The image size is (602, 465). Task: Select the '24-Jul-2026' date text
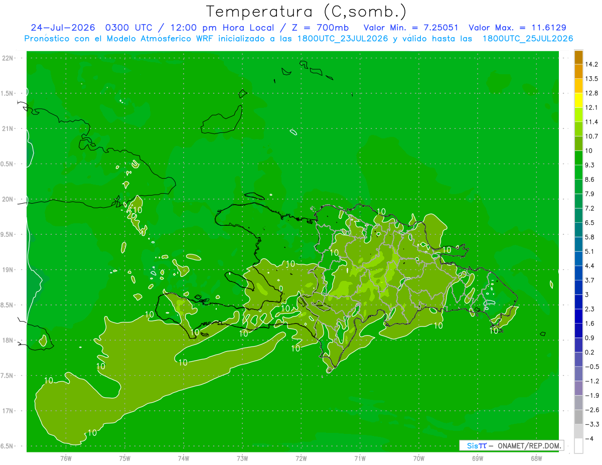point(63,28)
